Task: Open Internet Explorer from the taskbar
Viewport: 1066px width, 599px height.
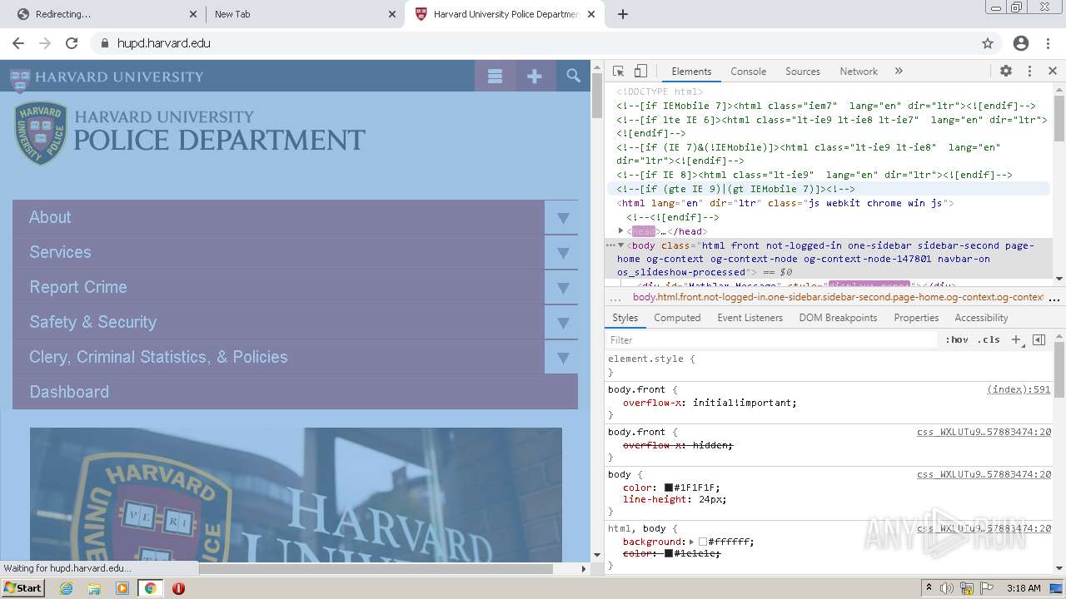Action: [66, 588]
